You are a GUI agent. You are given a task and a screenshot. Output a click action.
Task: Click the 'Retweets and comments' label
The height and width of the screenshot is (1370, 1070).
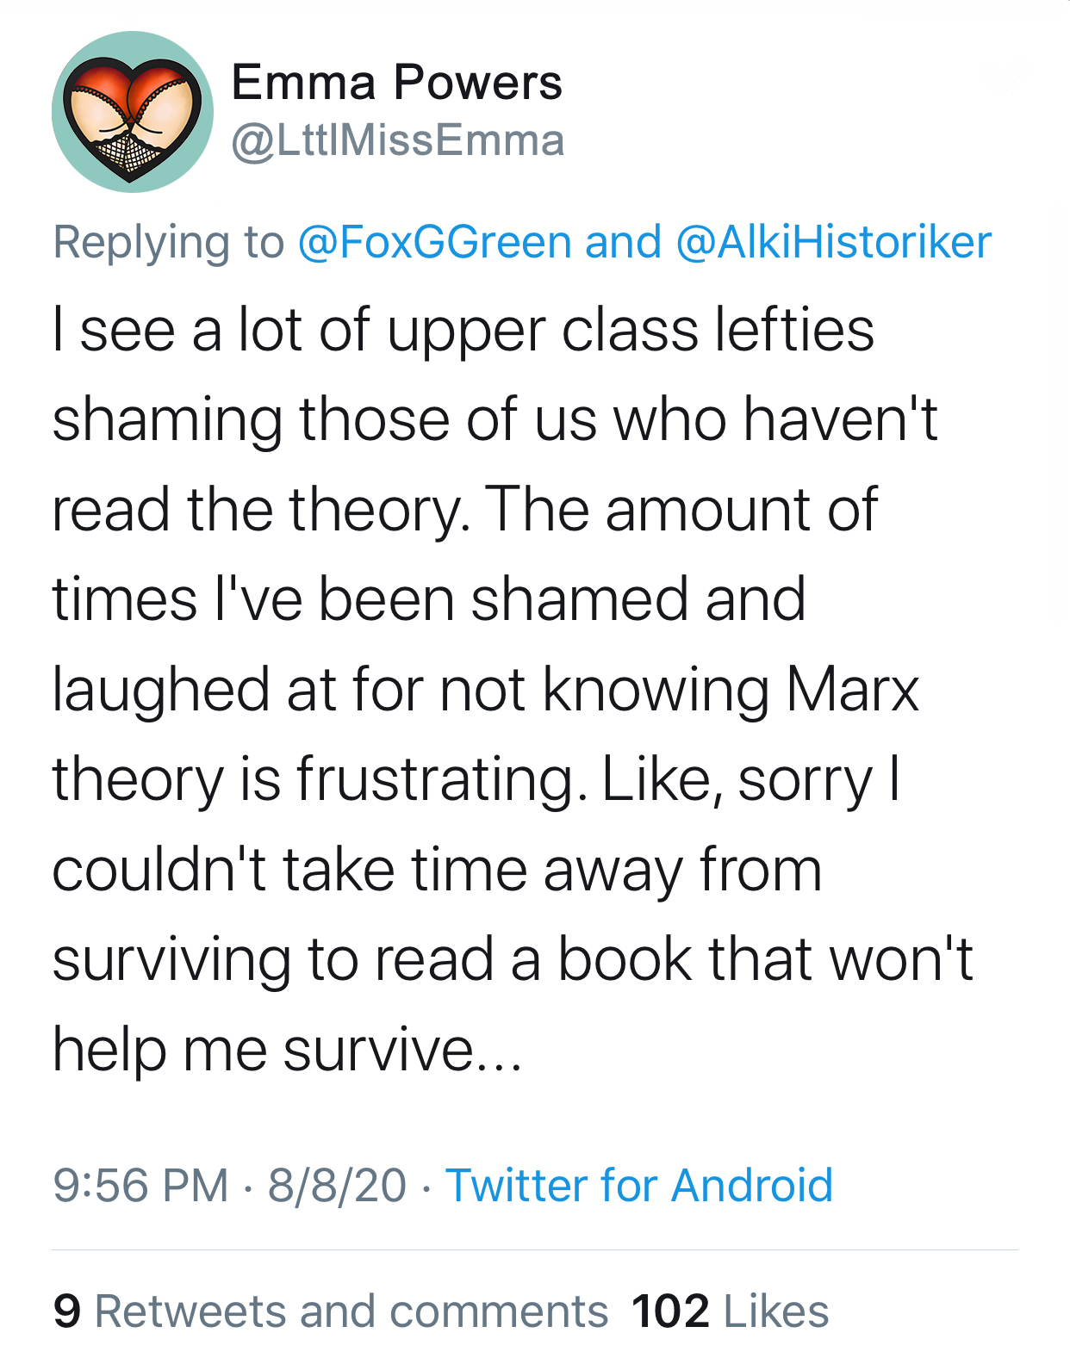point(351,1311)
